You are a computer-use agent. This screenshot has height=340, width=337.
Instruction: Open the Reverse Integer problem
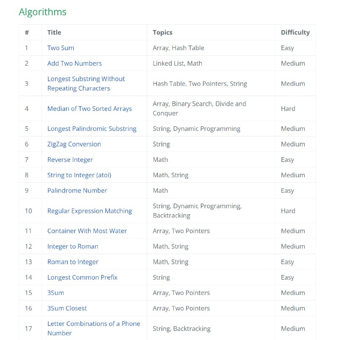[x=70, y=160]
